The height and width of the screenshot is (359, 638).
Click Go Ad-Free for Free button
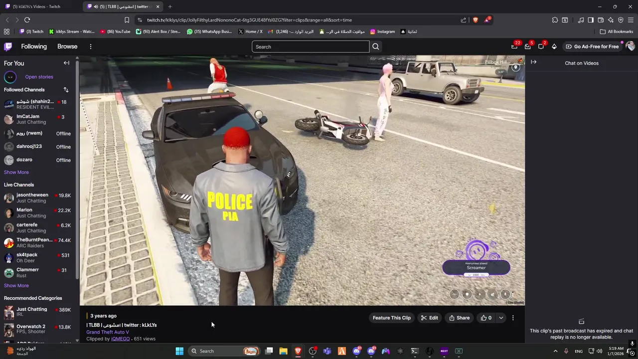point(592,46)
